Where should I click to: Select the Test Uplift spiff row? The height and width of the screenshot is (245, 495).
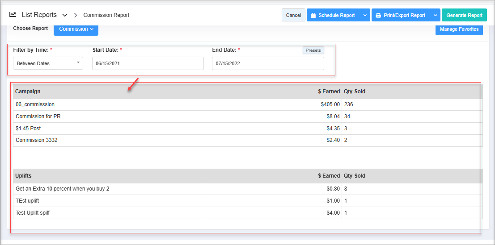pos(33,213)
